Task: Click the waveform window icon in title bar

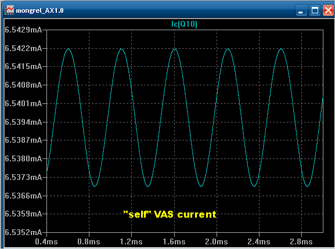Action: [x=9, y=10]
